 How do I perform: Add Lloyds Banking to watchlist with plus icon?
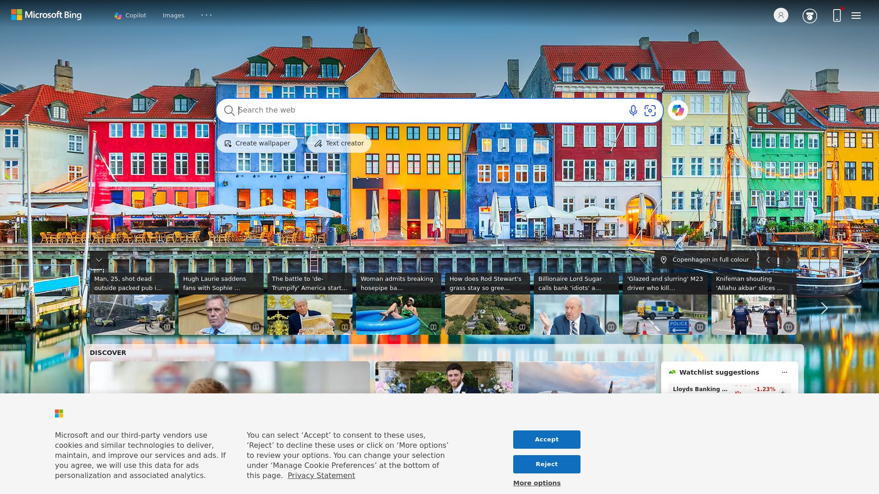[x=783, y=392]
